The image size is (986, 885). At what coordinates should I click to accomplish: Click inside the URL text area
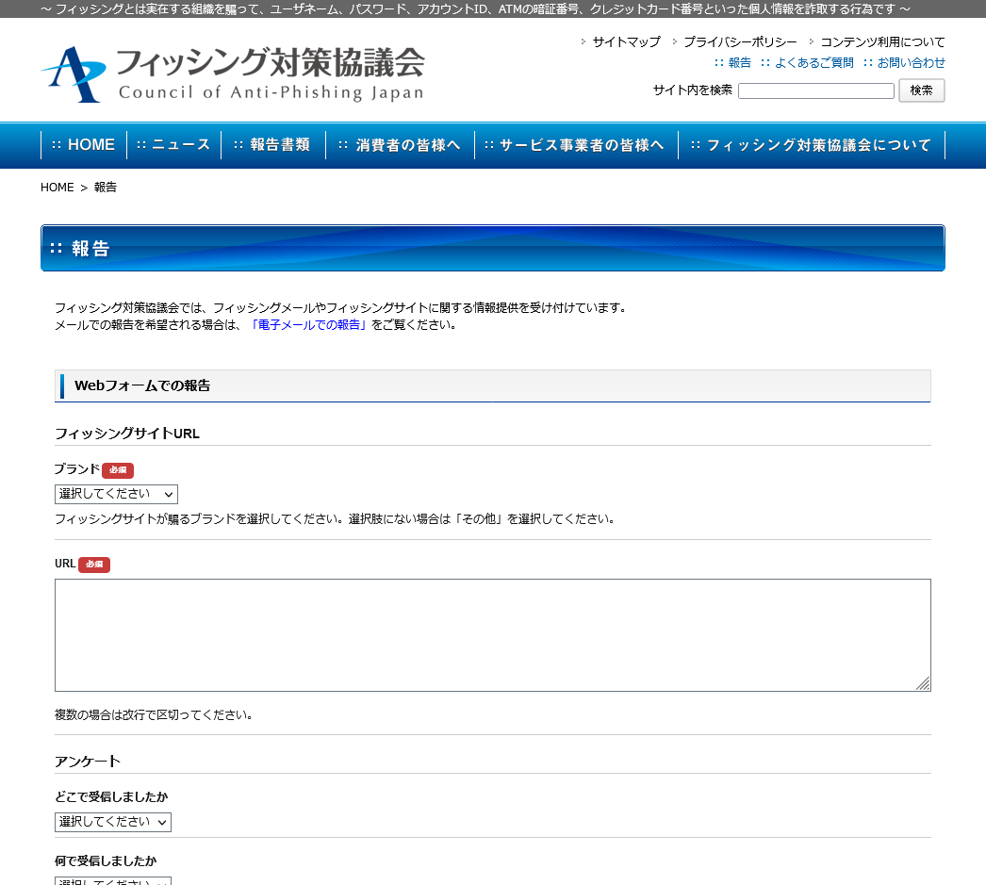492,634
